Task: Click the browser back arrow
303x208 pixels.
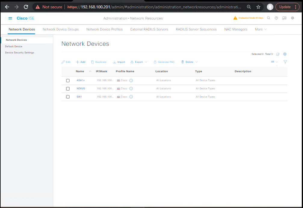Action: pos(7,7)
